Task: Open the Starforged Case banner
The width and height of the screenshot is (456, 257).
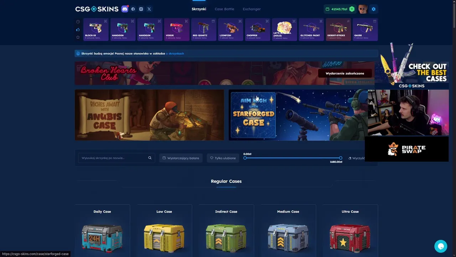Action: pos(298,115)
